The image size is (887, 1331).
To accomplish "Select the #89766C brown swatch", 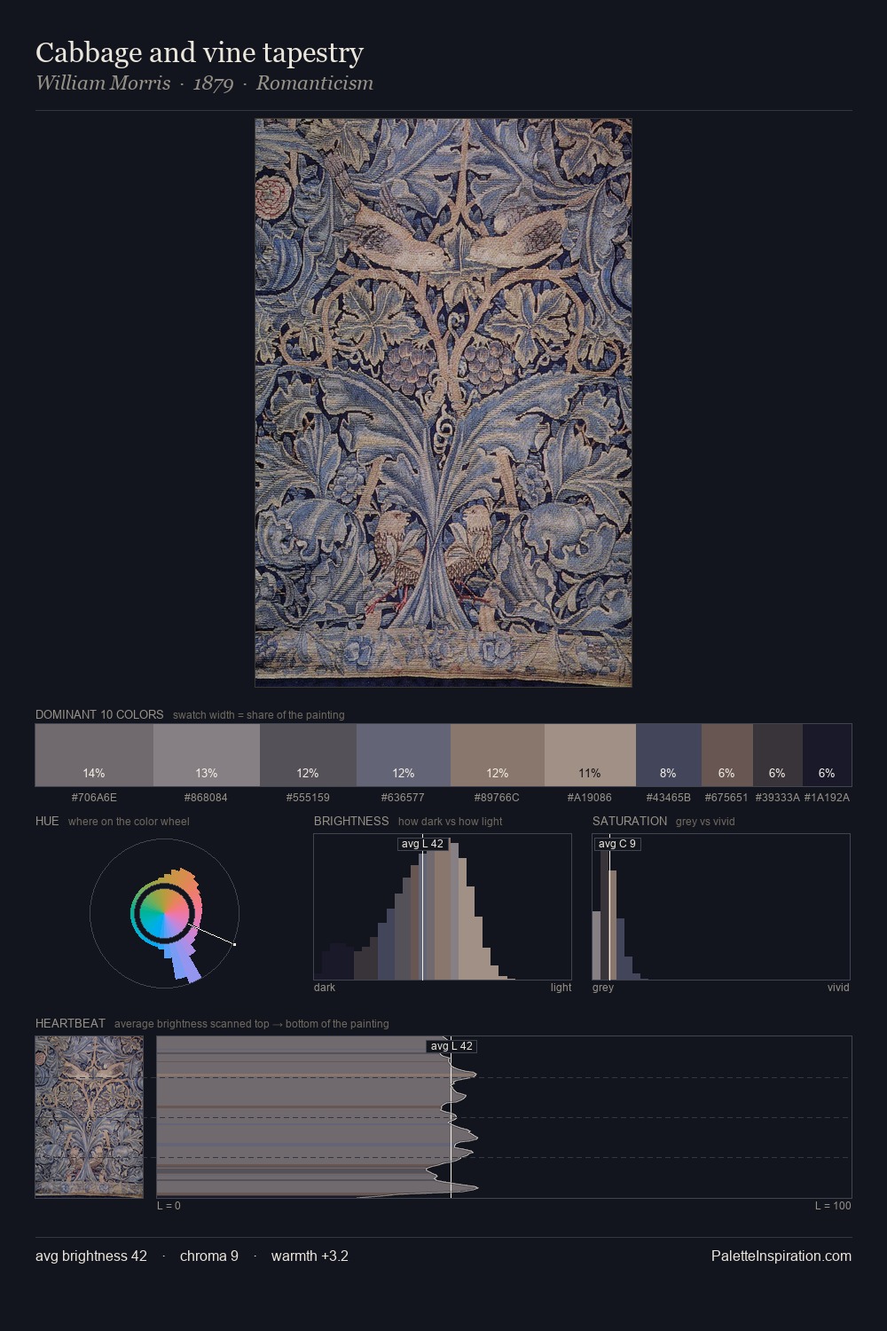I will pyautogui.click(x=498, y=755).
